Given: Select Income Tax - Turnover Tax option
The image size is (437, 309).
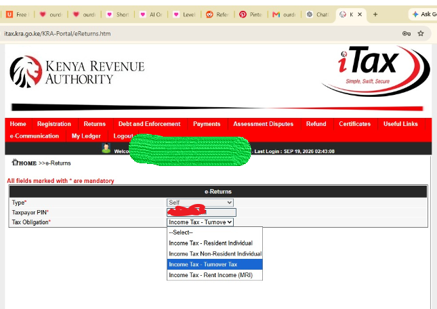Looking at the screenshot, I should coord(215,264).
